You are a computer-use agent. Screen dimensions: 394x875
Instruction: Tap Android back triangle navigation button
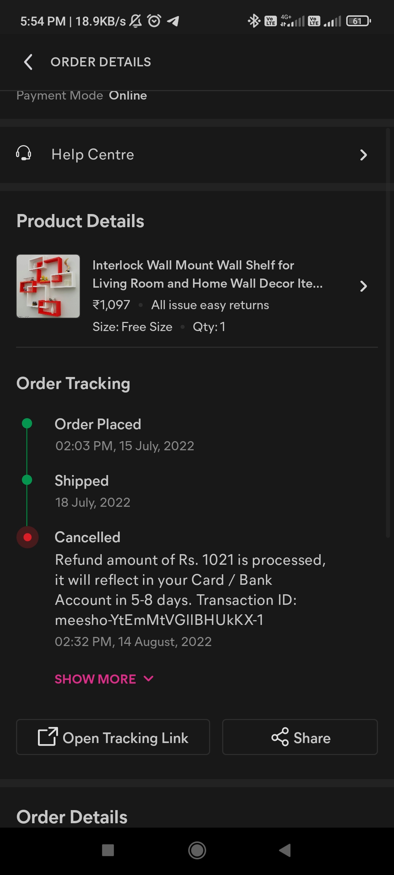[285, 850]
